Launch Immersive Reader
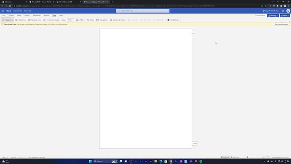 tap(51, 20)
